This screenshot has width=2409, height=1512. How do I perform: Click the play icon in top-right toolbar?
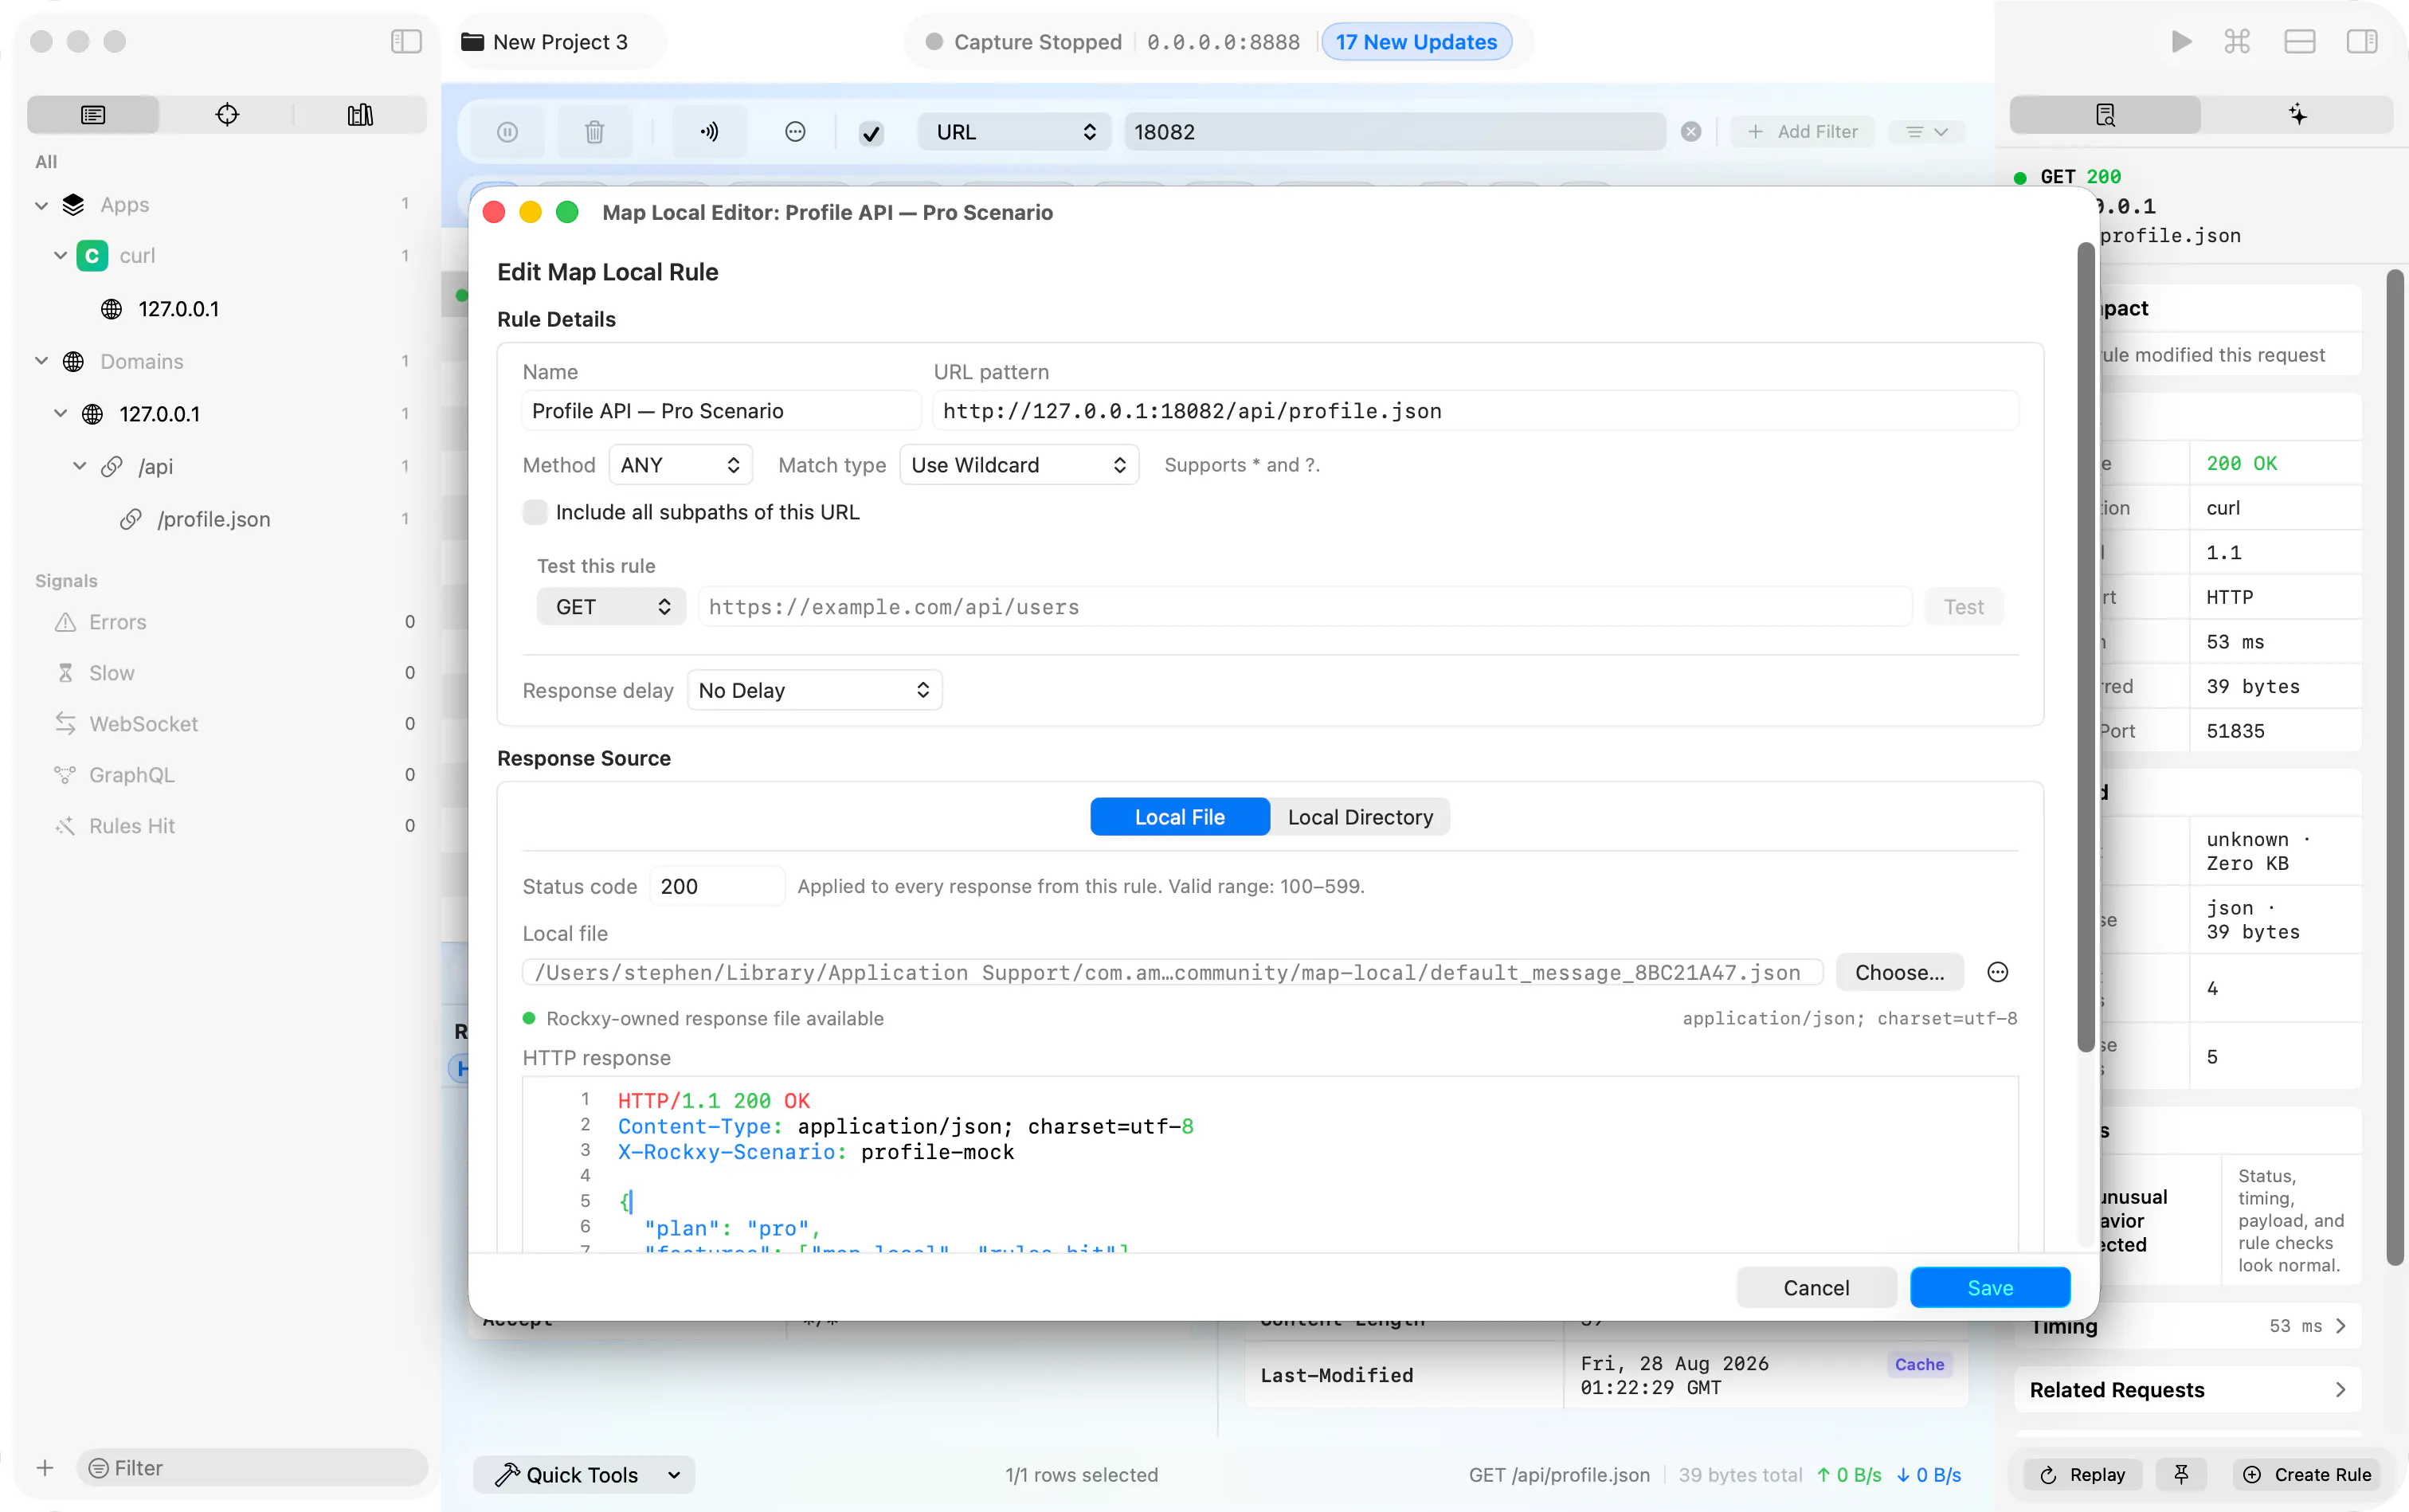pyautogui.click(x=2181, y=42)
